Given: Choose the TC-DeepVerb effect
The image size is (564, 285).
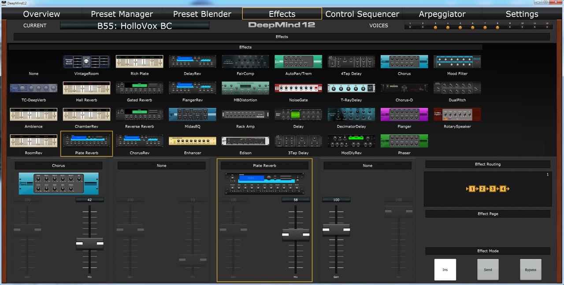Looking at the screenshot, I should pos(33,88).
